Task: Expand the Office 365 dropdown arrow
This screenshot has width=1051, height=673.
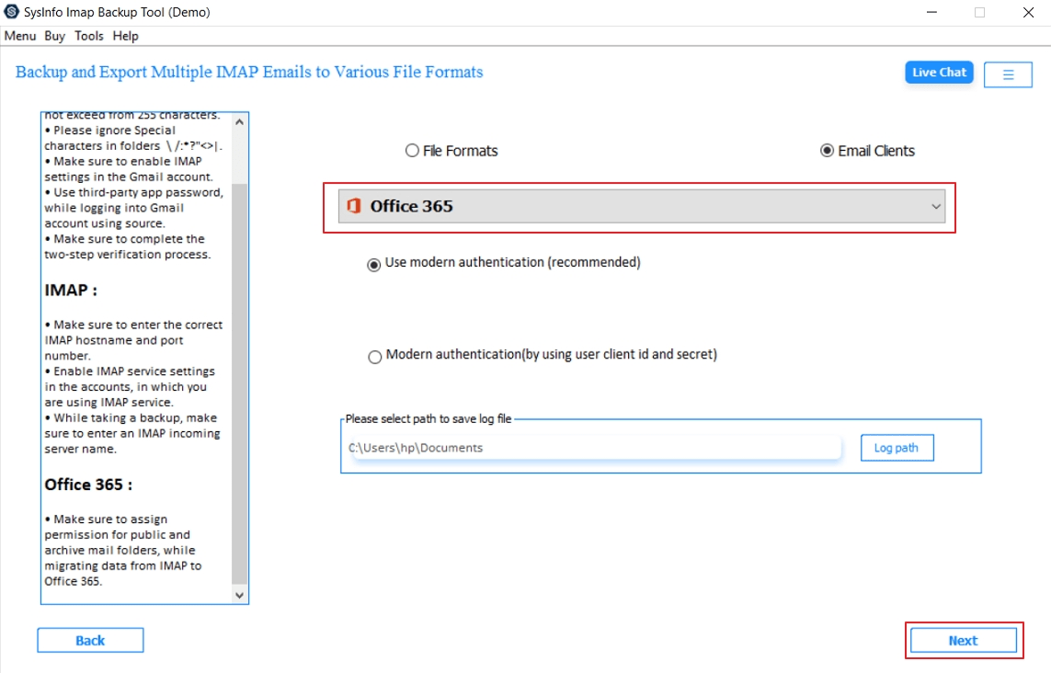Action: click(936, 207)
